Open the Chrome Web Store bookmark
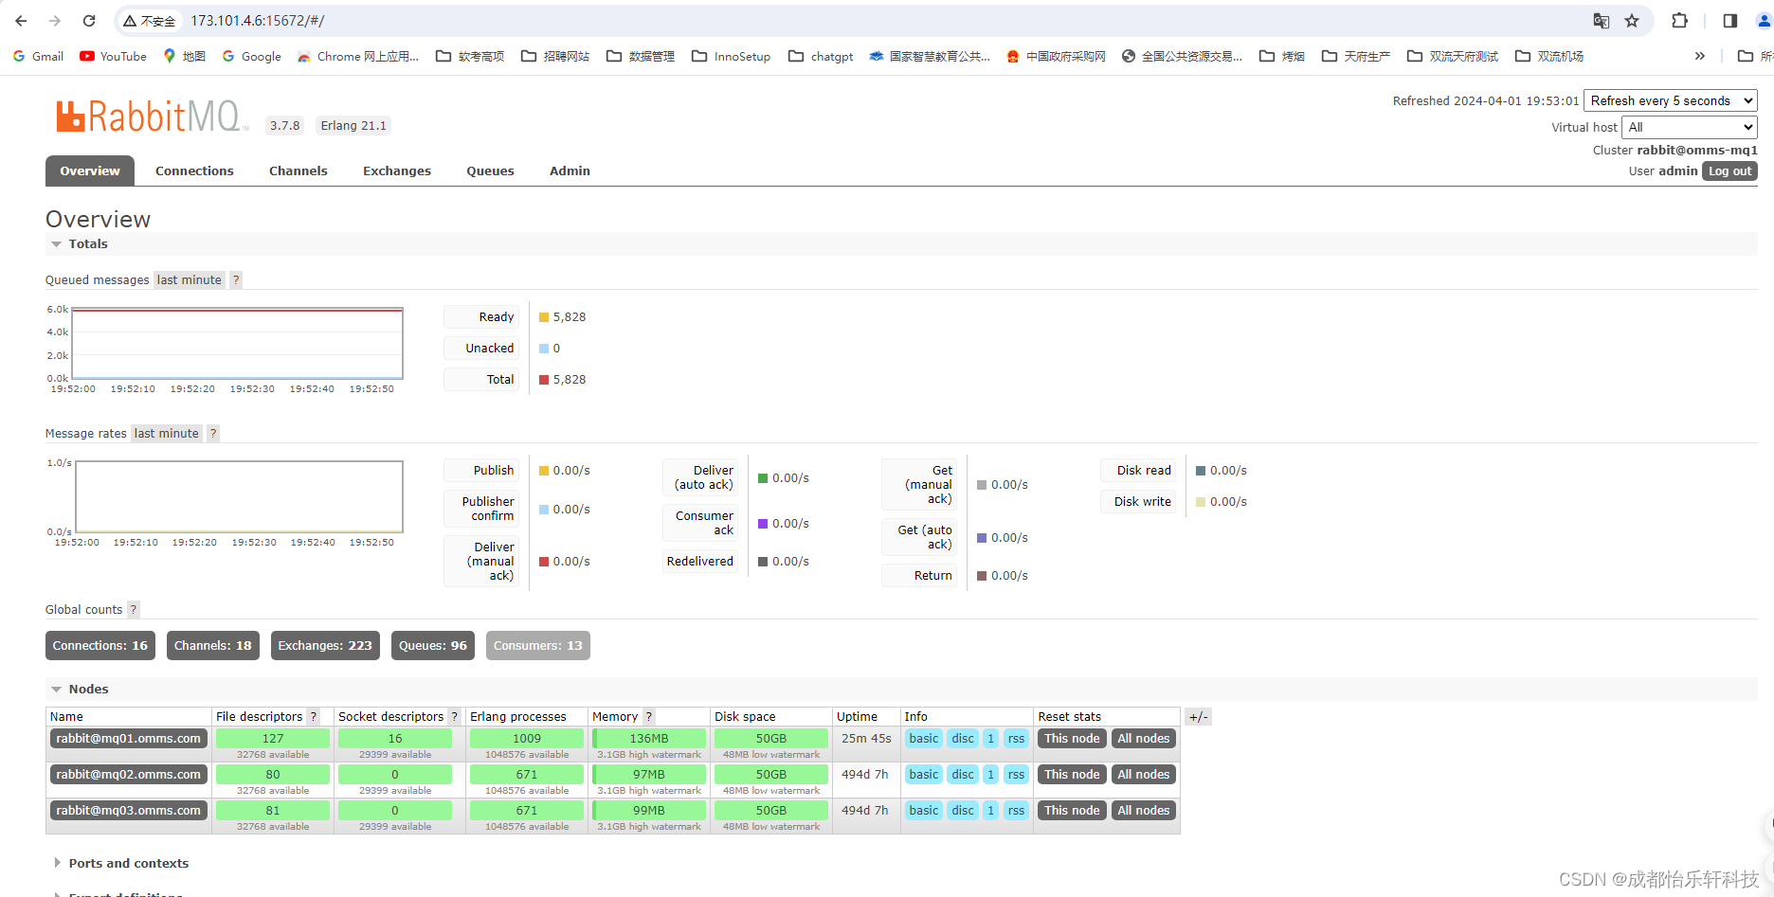The width and height of the screenshot is (1774, 897). coord(358,56)
